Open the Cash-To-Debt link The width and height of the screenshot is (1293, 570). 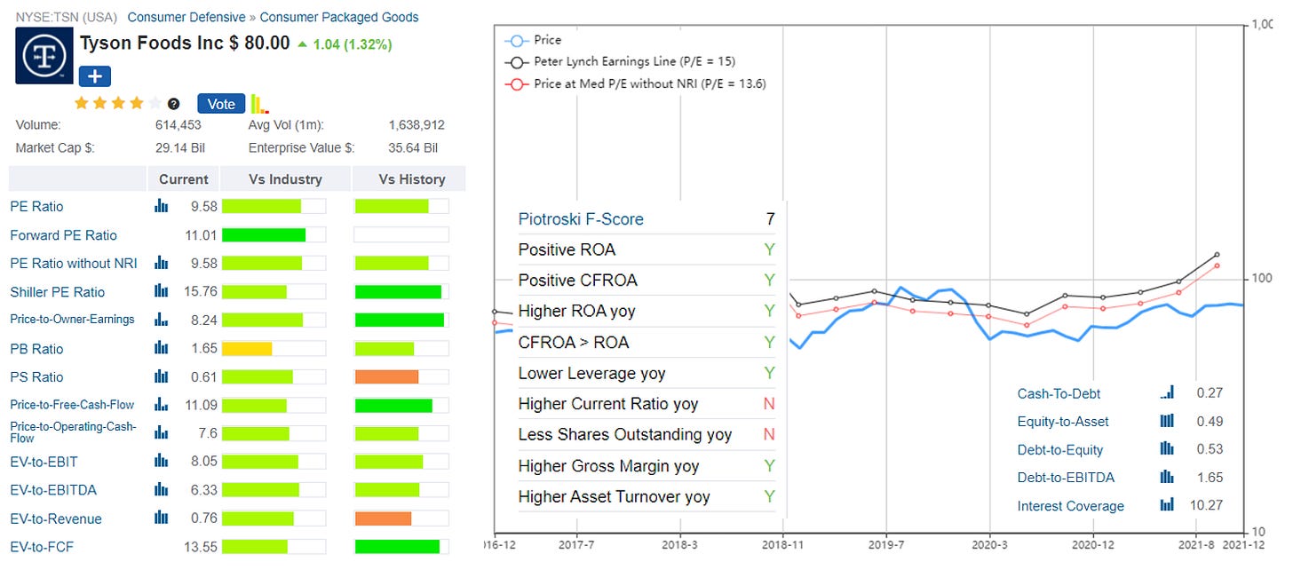pyautogui.click(x=1060, y=393)
